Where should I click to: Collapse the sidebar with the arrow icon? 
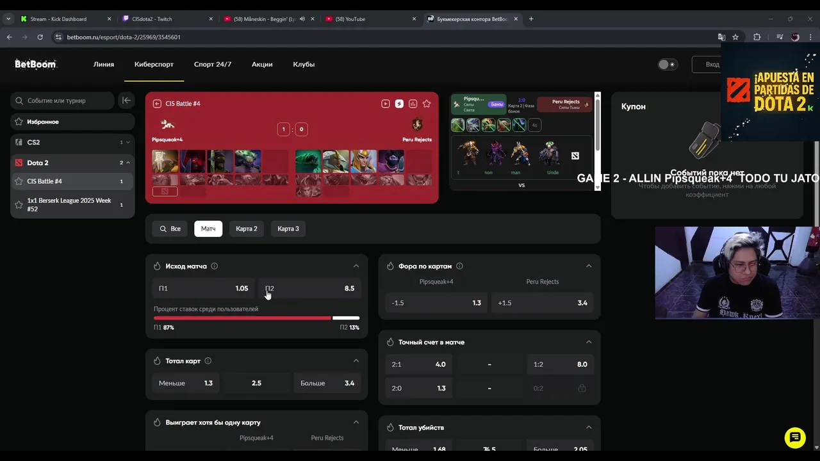[126, 101]
